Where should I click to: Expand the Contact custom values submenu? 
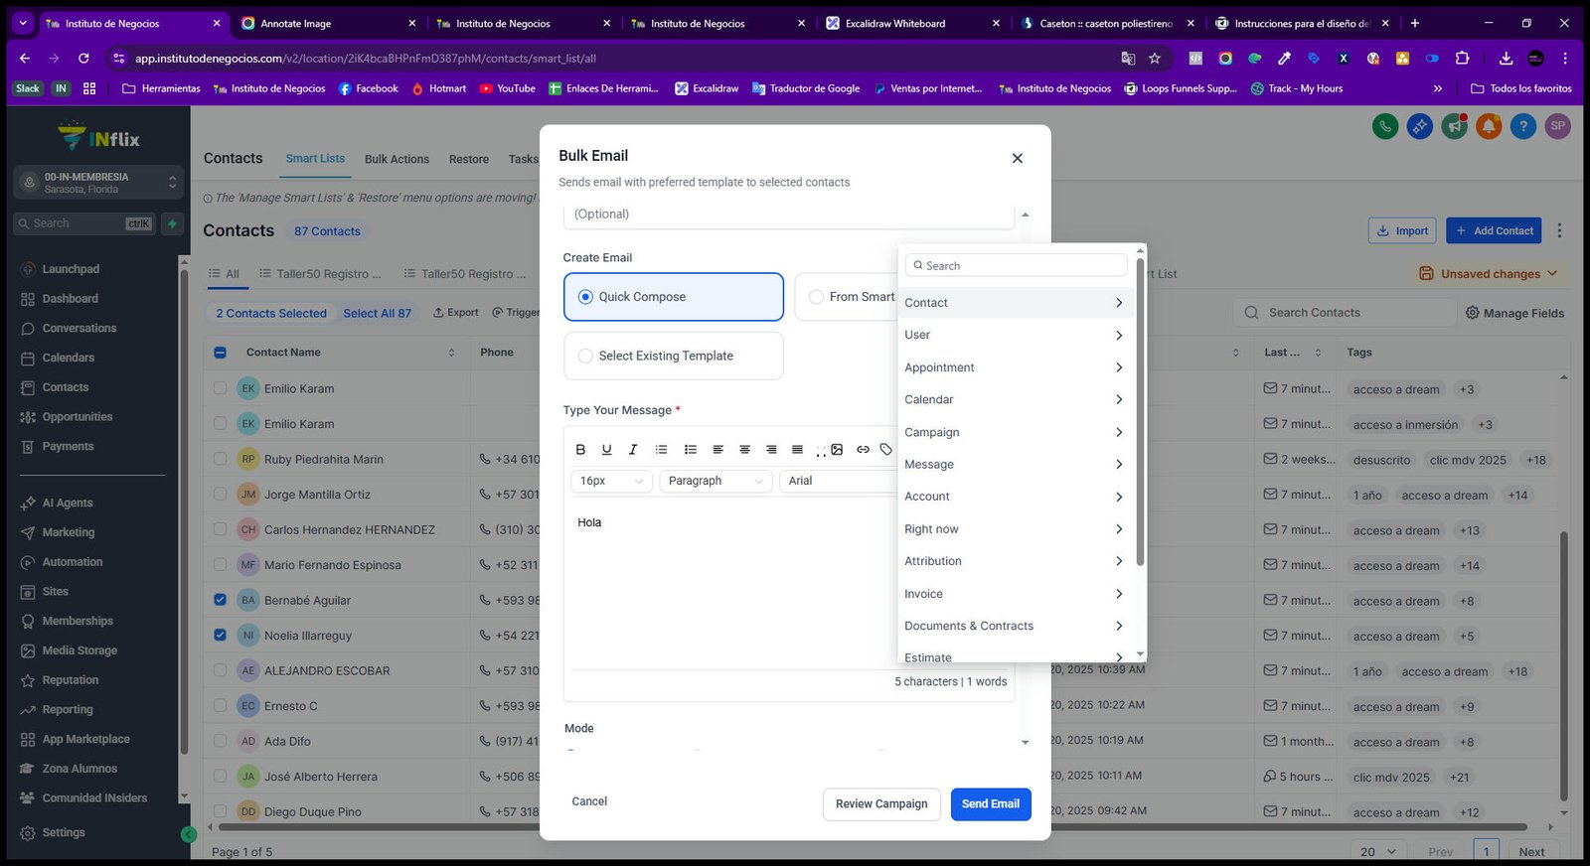point(1018,303)
